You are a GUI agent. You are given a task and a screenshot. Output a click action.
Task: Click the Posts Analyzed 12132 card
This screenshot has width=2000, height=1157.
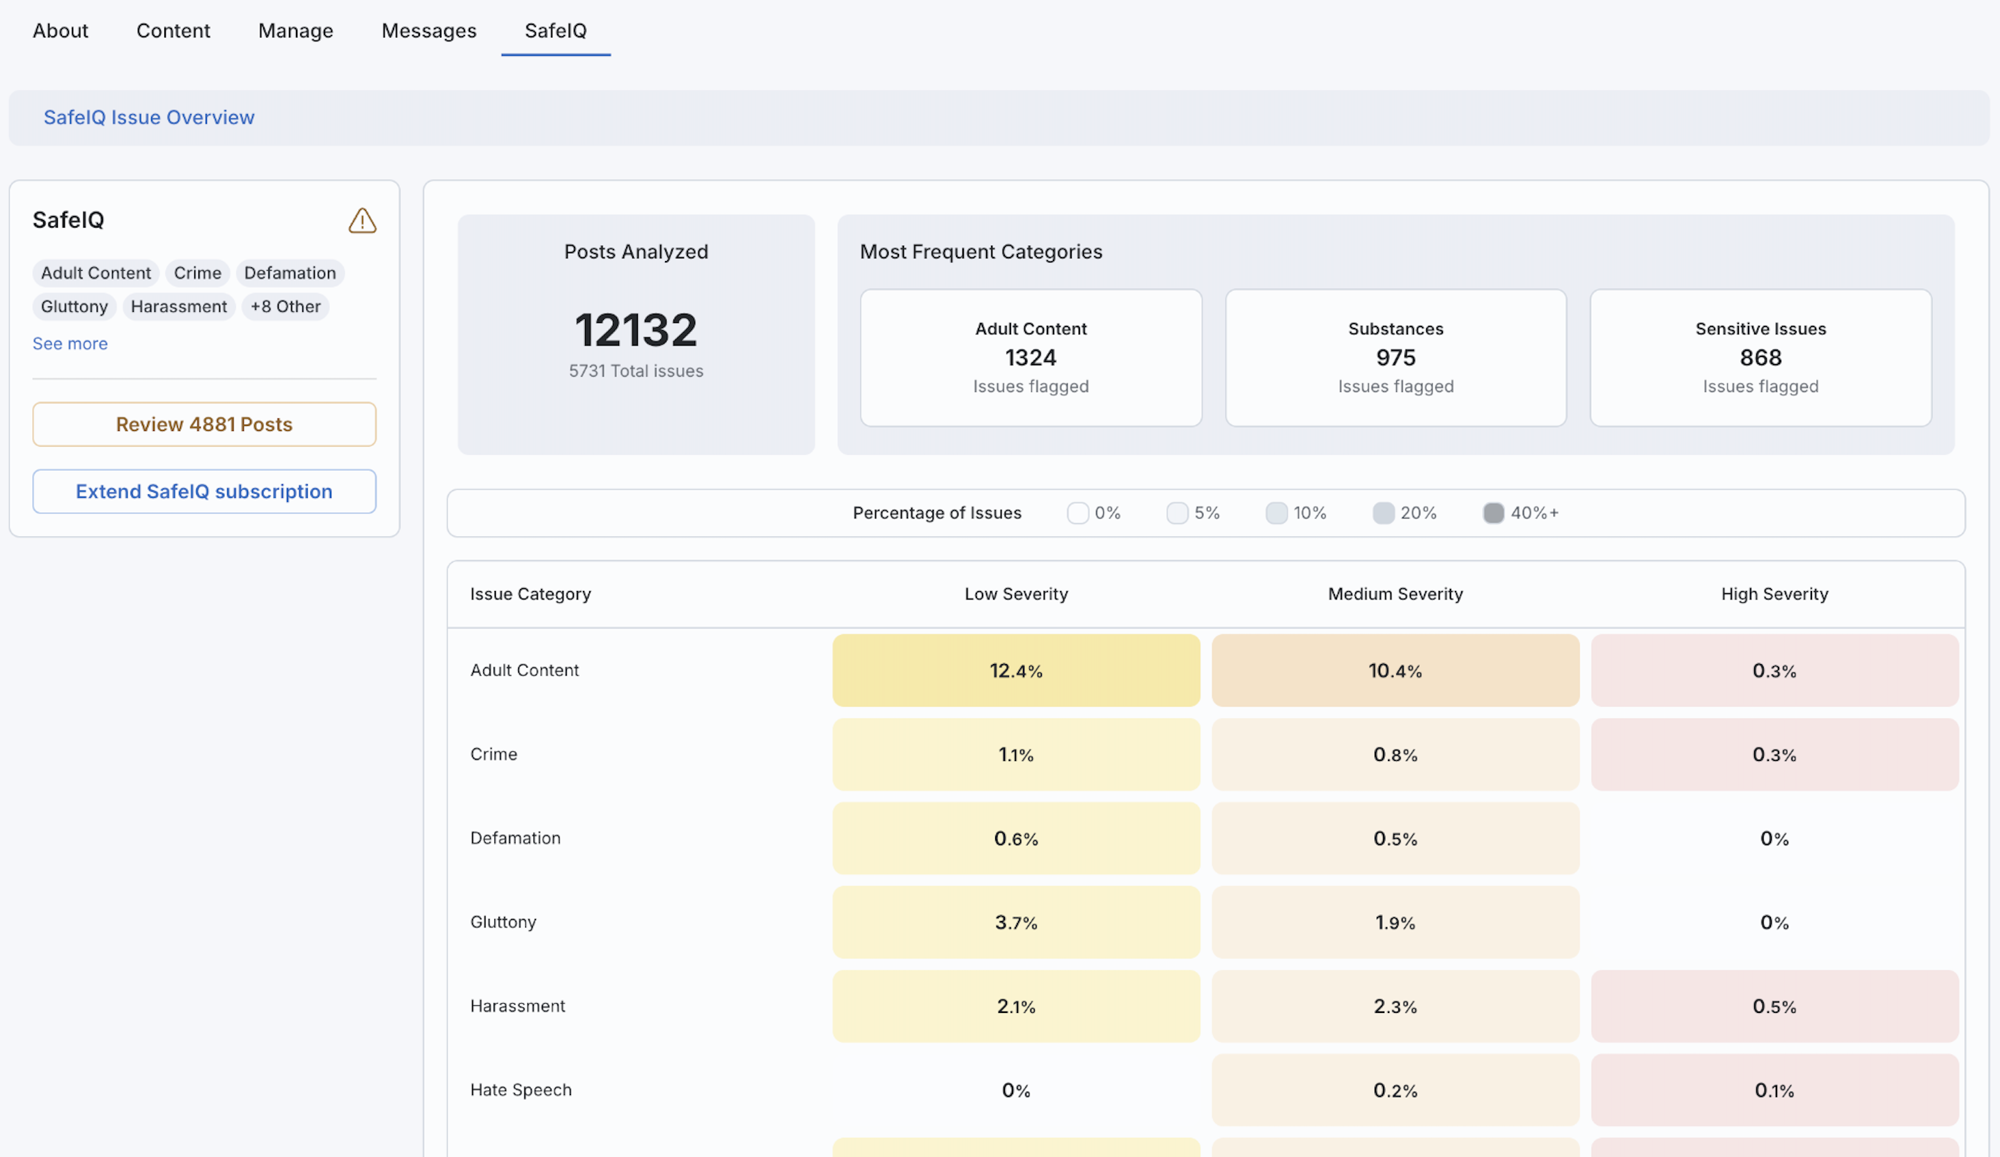(636, 335)
